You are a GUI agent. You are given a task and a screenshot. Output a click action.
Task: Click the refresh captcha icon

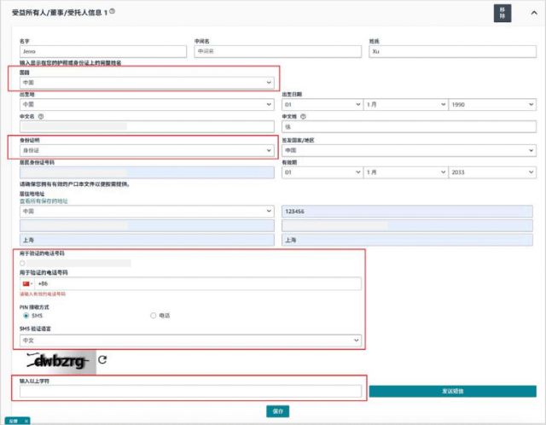103,360
